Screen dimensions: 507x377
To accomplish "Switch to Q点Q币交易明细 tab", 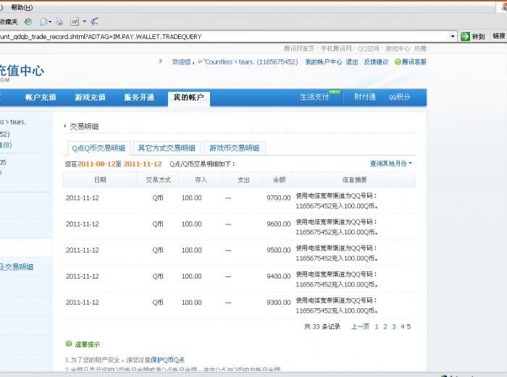I will click(x=99, y=148).
